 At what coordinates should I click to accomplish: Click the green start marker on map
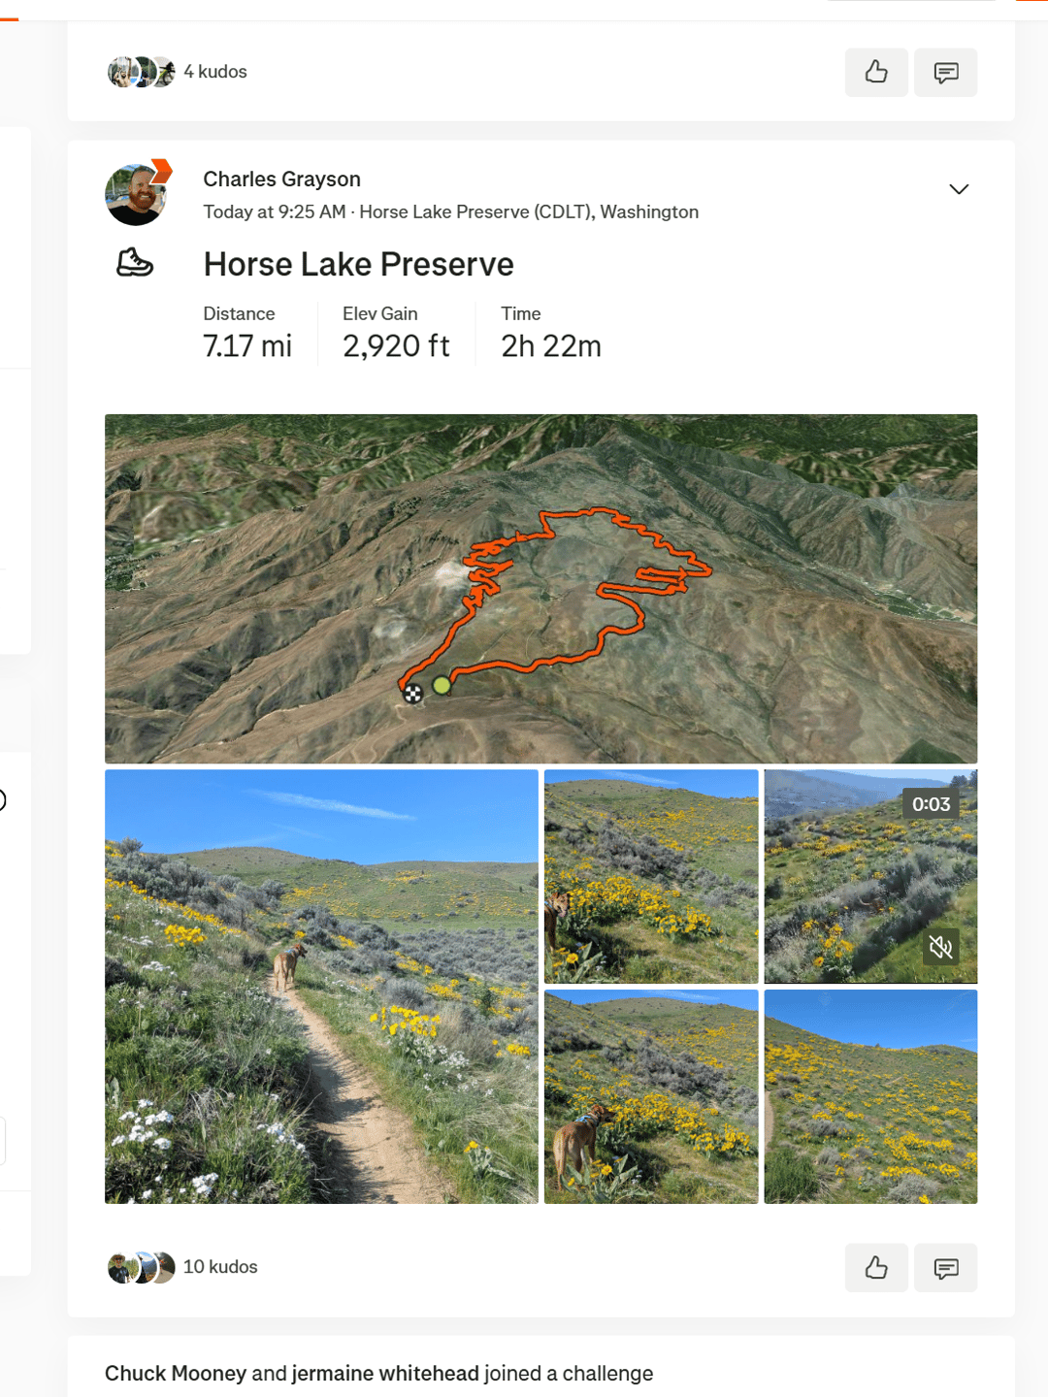pyautogui.click(x=442, y=685)
